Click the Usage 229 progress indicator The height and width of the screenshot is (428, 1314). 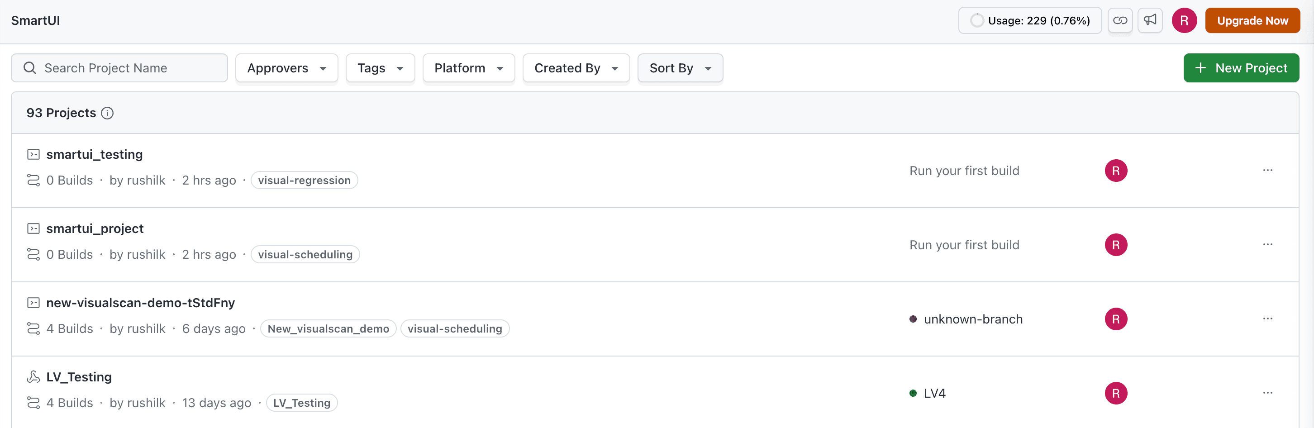[x=1029, y=20]
